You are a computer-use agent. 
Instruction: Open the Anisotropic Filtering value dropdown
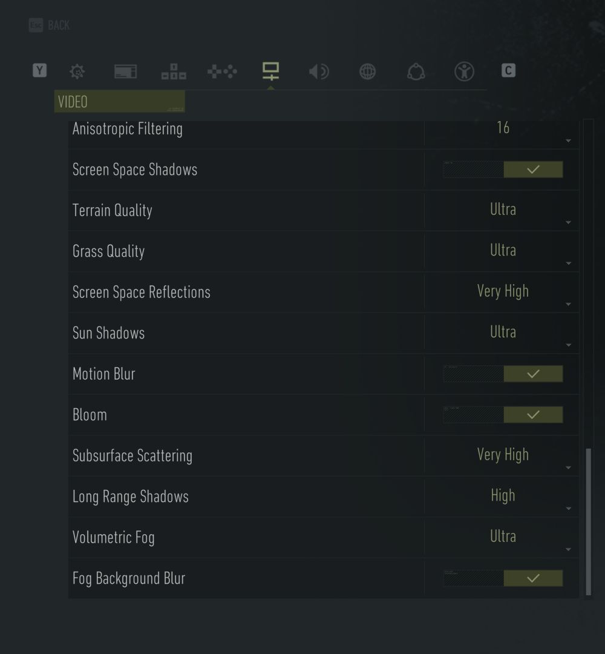tap(503, 129)
